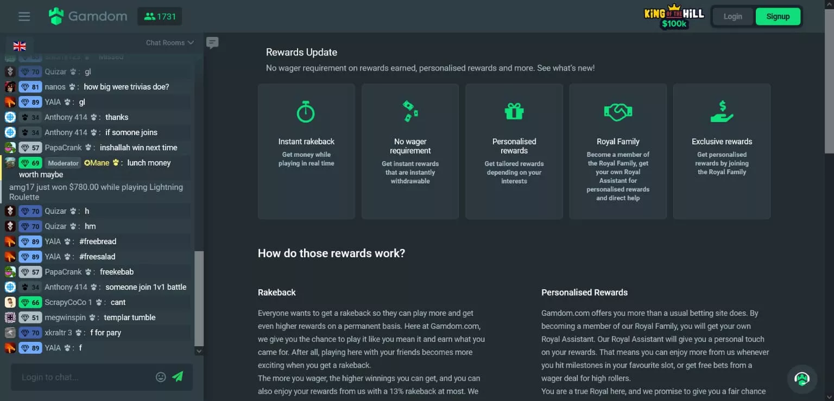Click the Login button
Viewport: 834px width, 401px height.
click(x=732, y=16)
